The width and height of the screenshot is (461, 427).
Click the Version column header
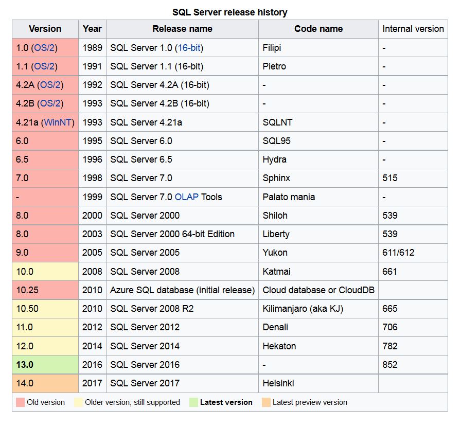45,29
